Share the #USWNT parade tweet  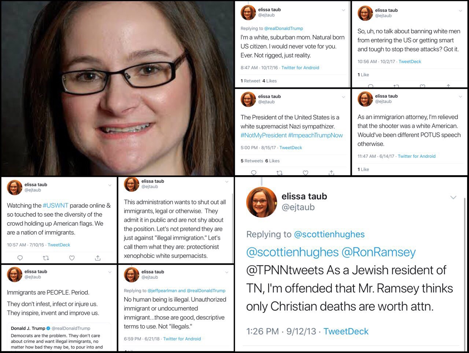point(98,258)
